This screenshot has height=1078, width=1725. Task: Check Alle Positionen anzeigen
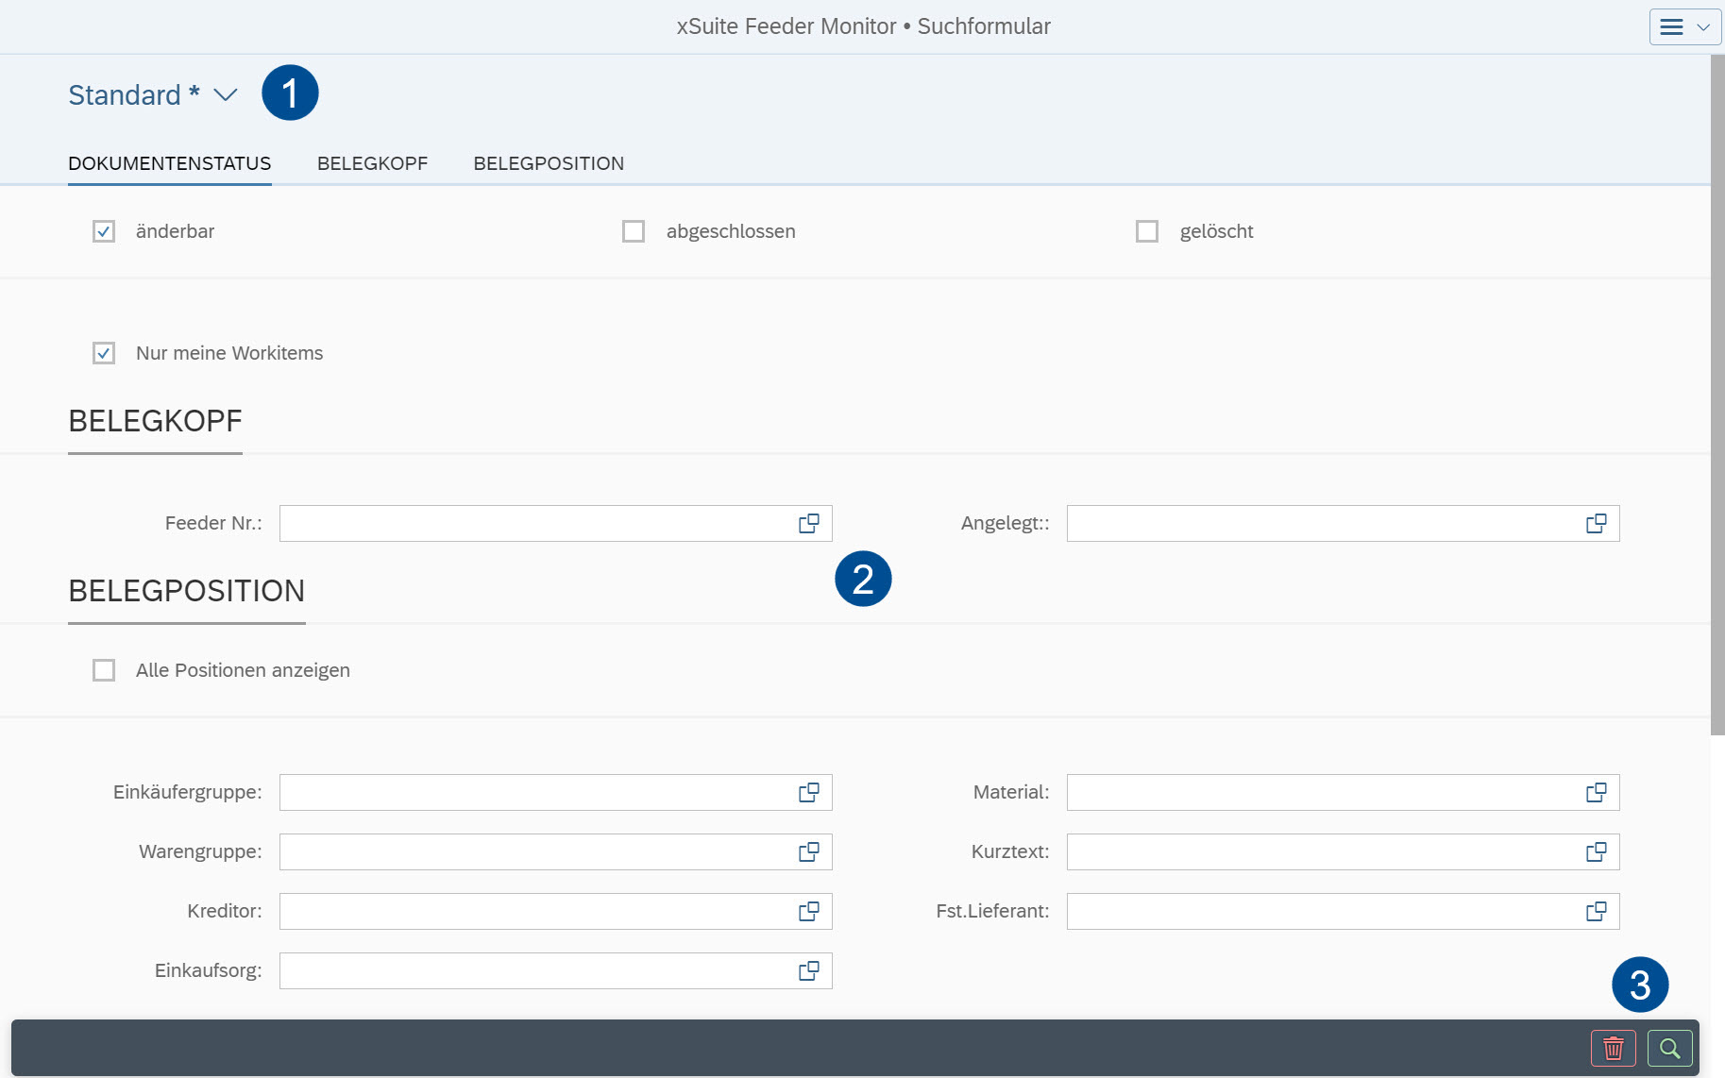pyautogui.click(x=104, y=670)
